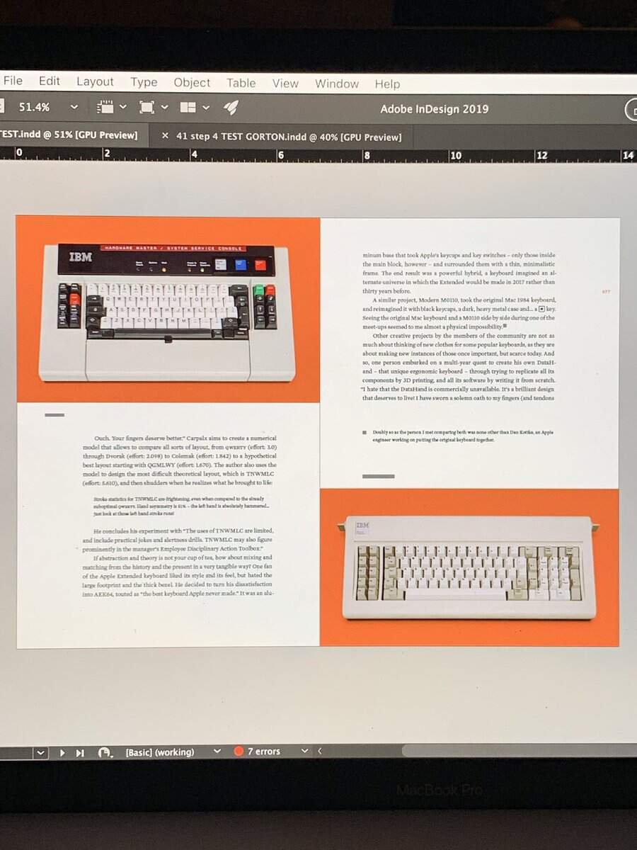Go to the next page arrow
Image resolution: width=637 pixels, height=850 pixels.
pyautogui.click(x=62, y=752)
